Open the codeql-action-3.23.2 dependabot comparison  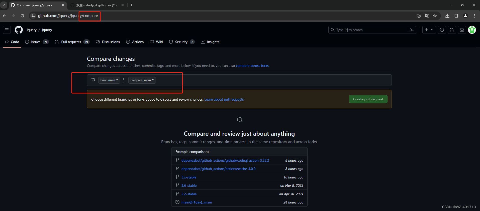(x=225, y=160)
